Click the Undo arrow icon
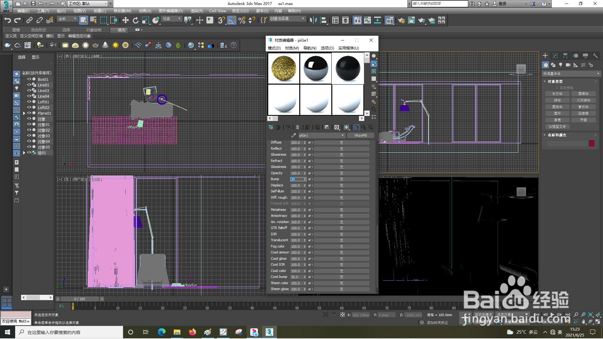Screen dimensions: 603x339 coord(8,20)
